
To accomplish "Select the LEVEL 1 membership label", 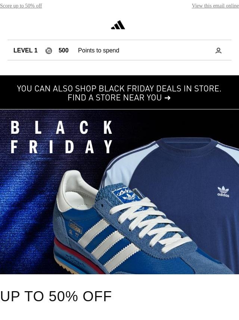I will point(25,51).
